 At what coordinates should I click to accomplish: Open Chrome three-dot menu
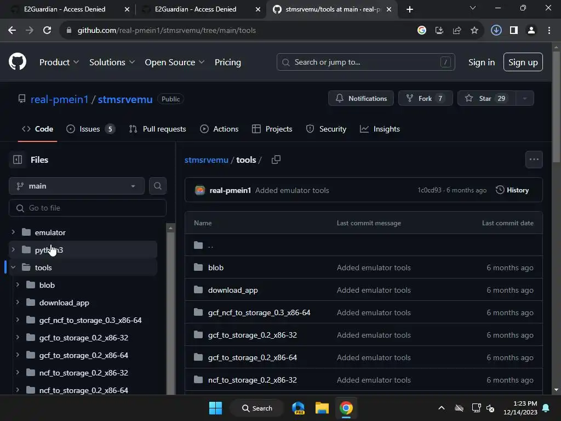[549, 31]
